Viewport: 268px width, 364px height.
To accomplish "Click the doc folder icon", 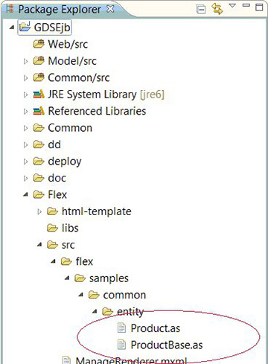I will pos(39,178).
